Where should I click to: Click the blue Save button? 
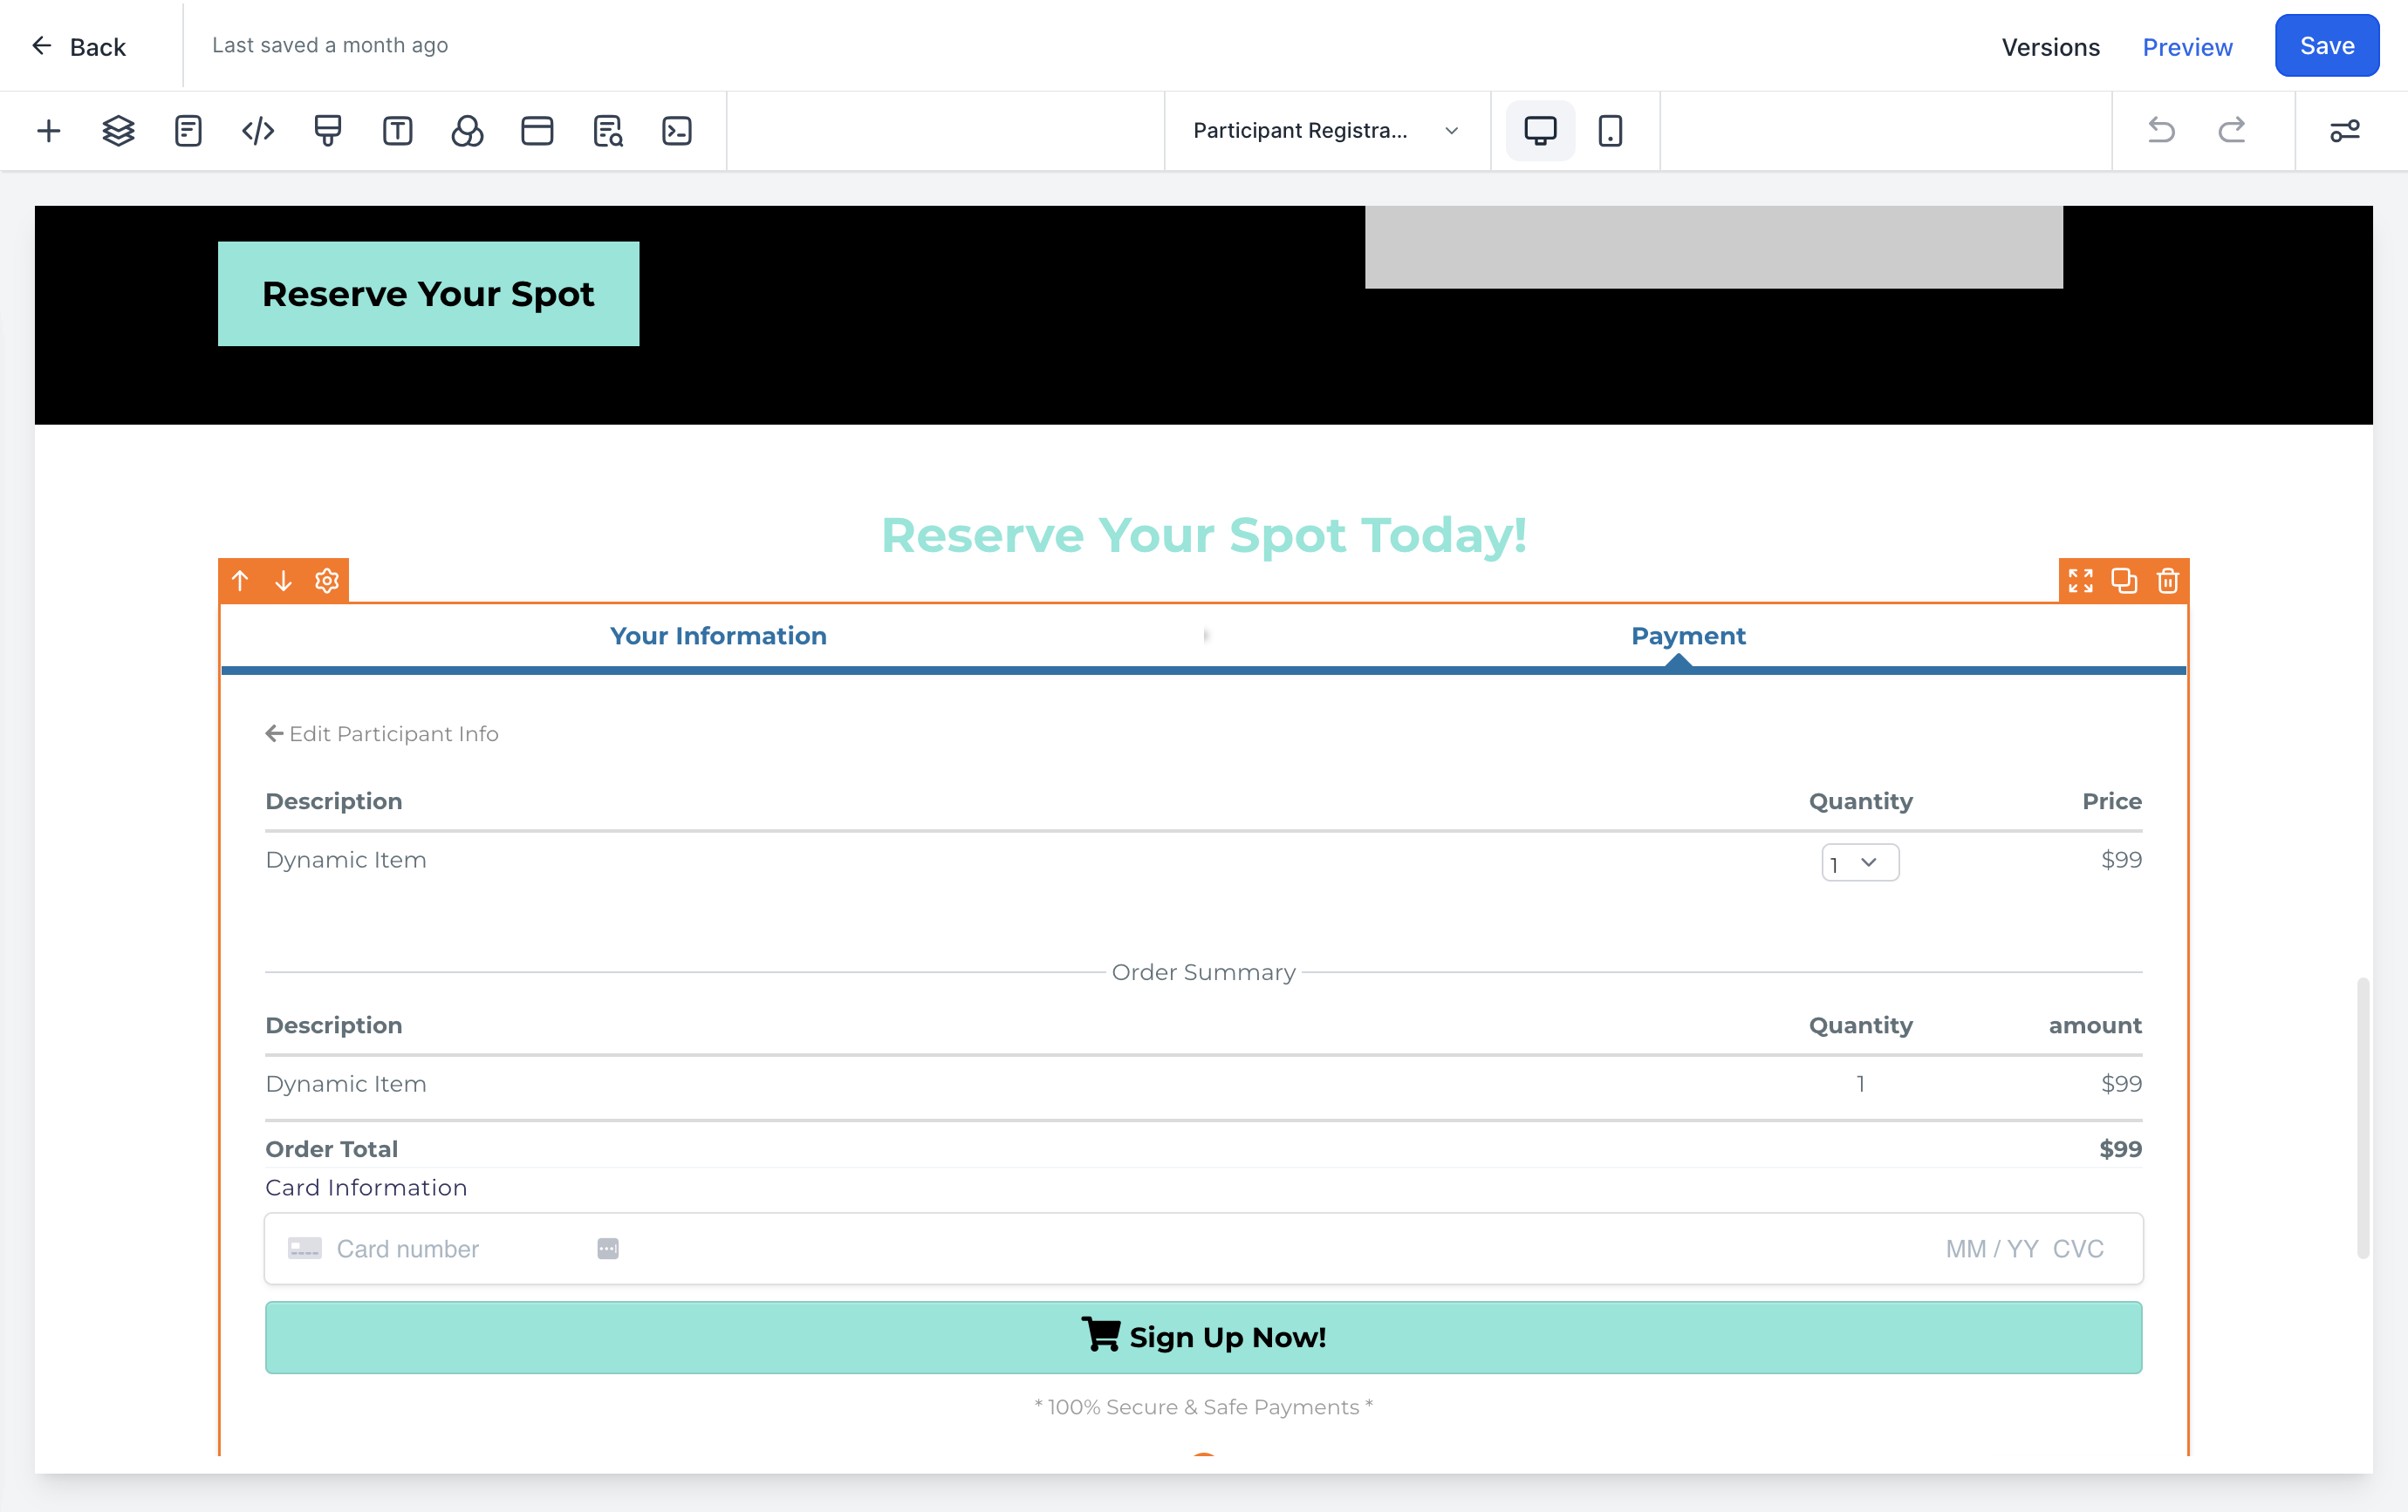(x=2327, y=46)
